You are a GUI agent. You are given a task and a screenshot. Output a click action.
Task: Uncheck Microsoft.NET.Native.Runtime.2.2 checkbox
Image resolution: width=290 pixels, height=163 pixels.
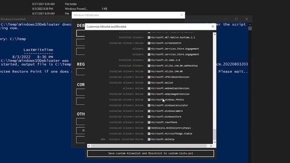coord(149,37)
